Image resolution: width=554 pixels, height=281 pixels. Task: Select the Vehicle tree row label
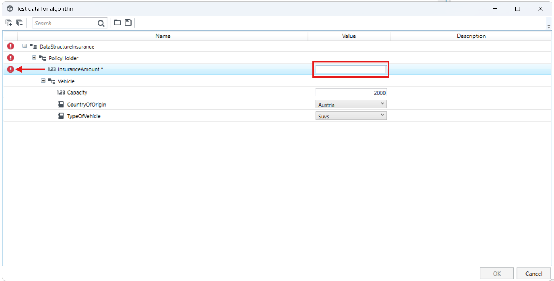(66, 81)
